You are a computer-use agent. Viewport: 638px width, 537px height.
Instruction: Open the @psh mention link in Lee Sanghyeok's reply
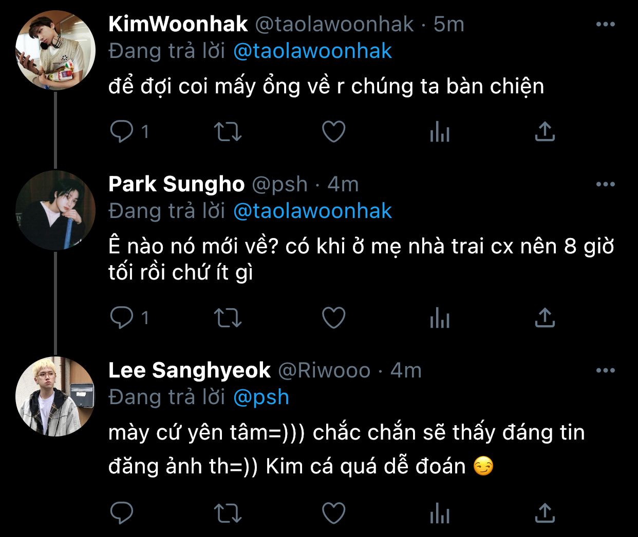pyautogui.click(x=261, y=397)
